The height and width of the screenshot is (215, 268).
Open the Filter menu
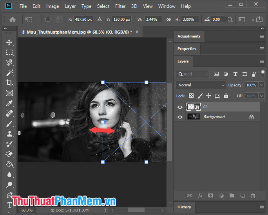pyautogui.click(x=120, y=6)
